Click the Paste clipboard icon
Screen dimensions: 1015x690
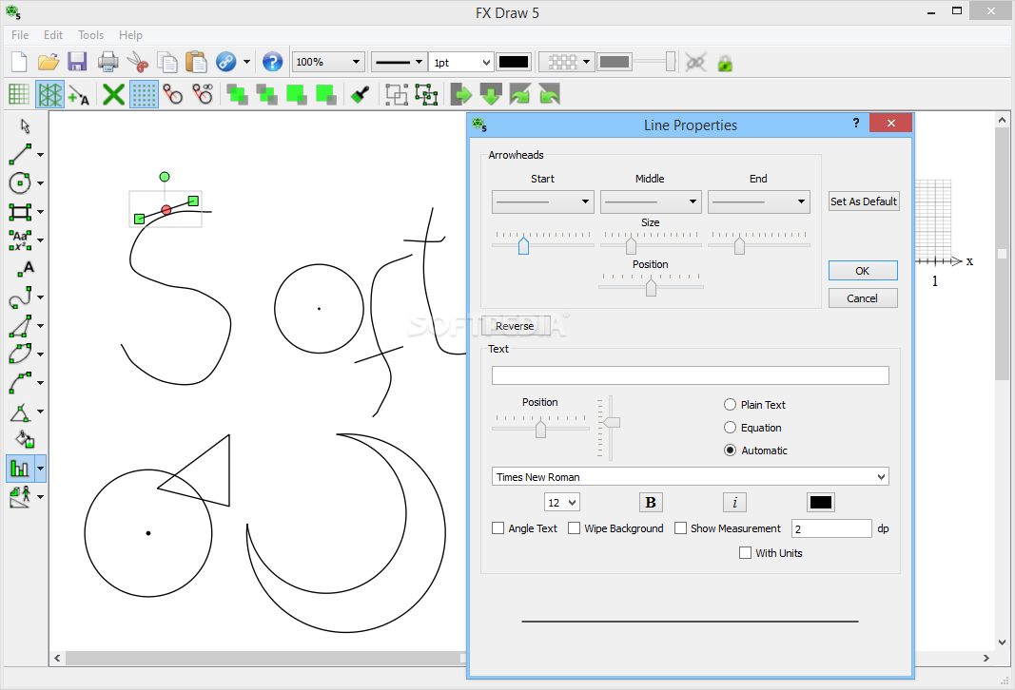[x=196, y=62]
